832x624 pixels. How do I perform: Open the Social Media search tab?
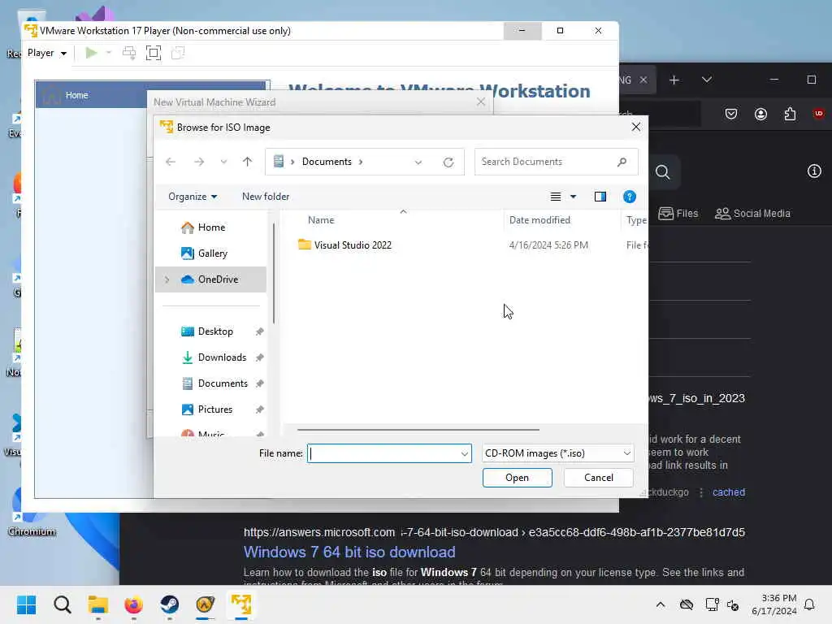[x=752, y=214]
